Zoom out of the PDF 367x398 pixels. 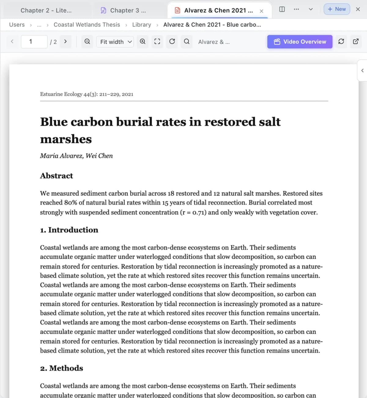click(87, 41)
